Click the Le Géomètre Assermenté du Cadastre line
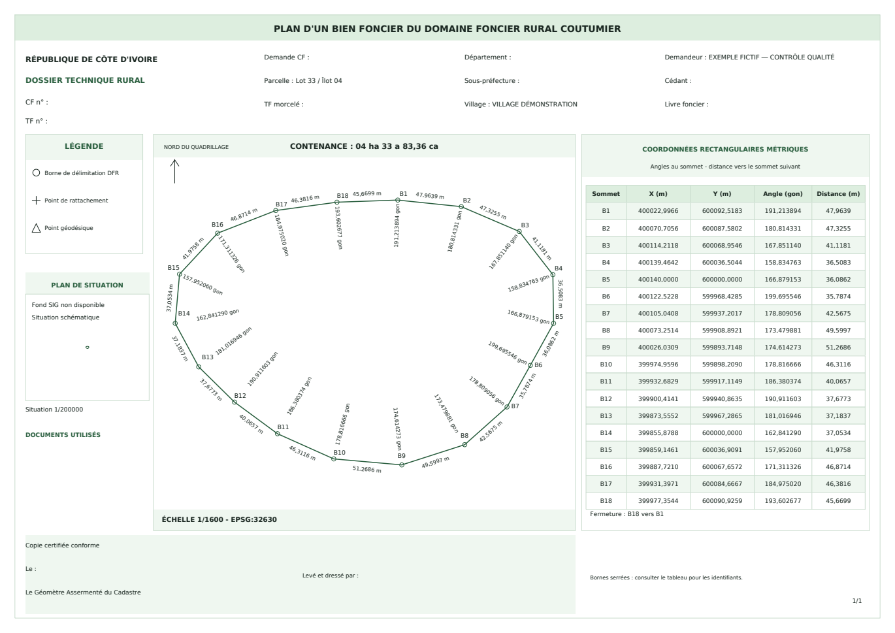This screenshot has width=895, height=633. pyautogui.click(x=83, y=592)
